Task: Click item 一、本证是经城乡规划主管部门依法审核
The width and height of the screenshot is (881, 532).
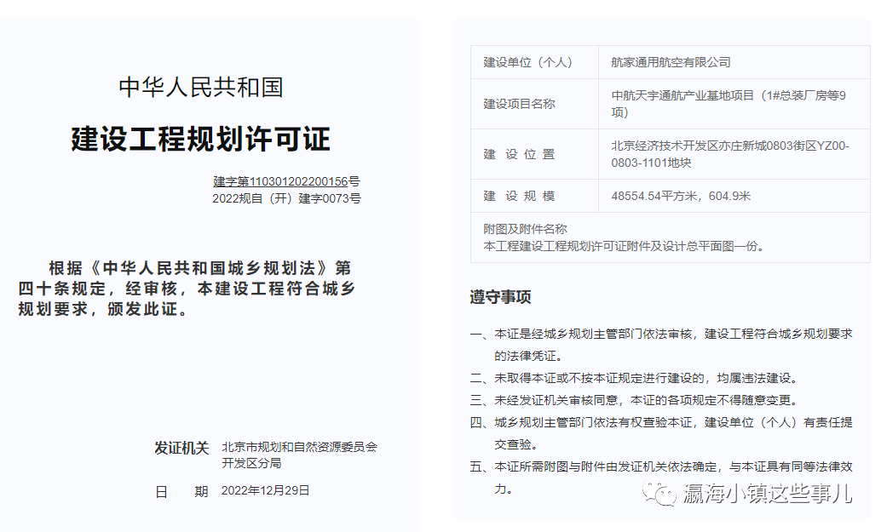Action: coord(661,345)
